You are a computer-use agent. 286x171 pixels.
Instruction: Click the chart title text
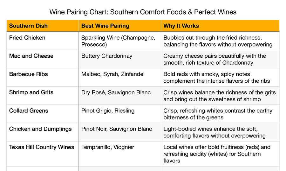tap(143, 12)
